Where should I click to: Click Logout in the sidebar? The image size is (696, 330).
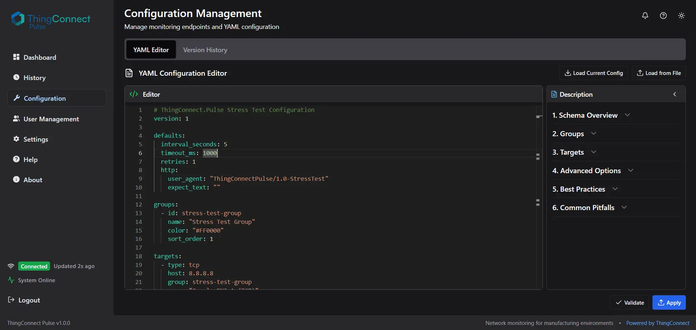click(x=29, y=300)
